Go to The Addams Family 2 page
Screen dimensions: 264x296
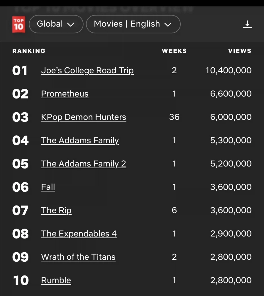[83, 164]
